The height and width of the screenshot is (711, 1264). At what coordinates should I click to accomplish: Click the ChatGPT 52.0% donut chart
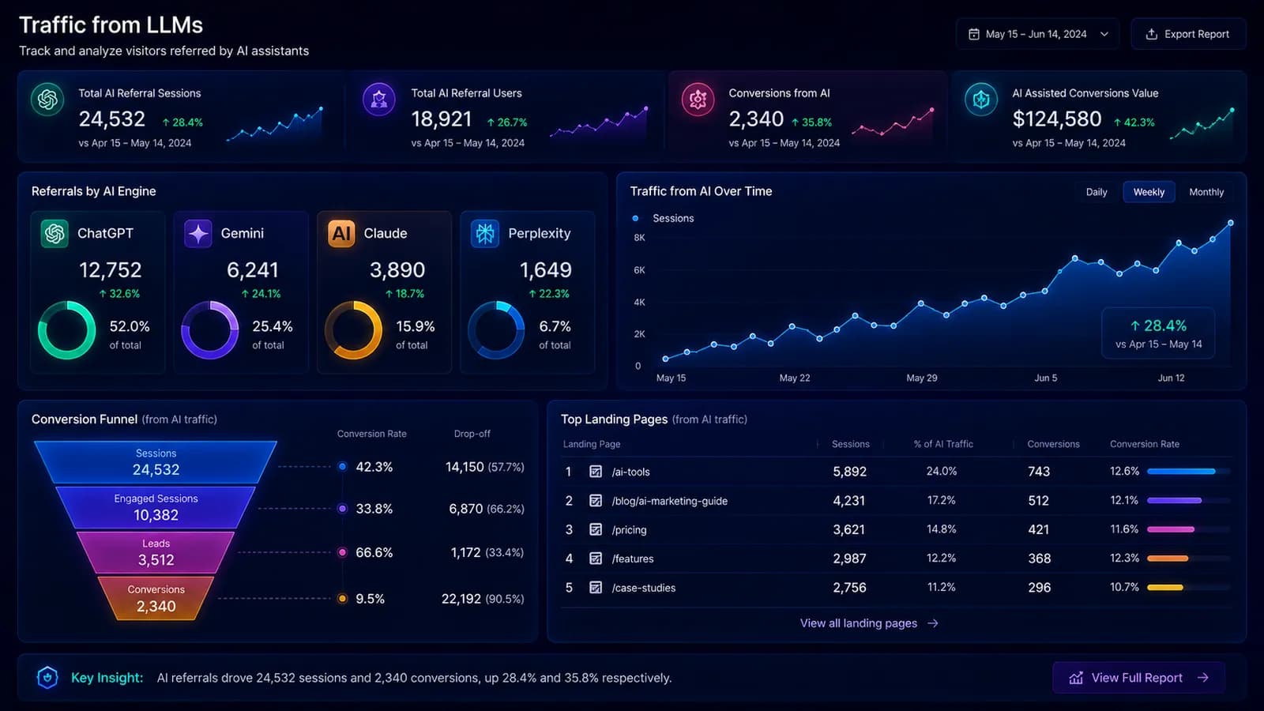point(66,330)
